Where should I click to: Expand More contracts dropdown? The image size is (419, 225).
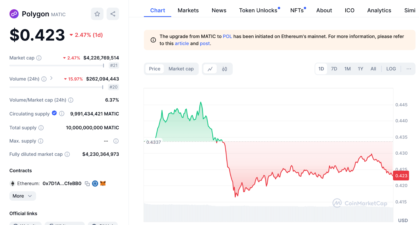coord(23,196)
